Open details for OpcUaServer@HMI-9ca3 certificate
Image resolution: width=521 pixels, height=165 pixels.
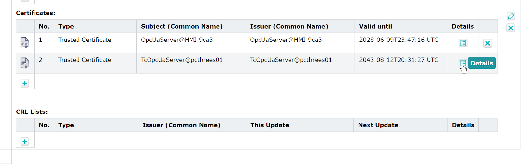463,43
